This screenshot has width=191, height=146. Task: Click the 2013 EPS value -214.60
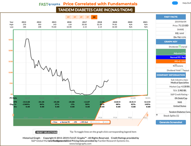coord(26,102)
